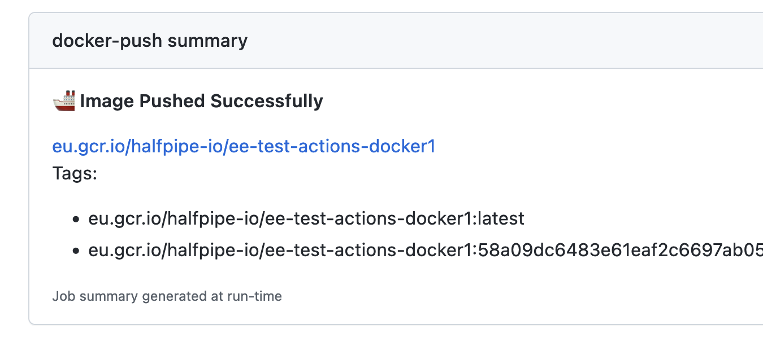Viewport: 763px width, 351px height.
Task: Click the 'Job summary generated at run-time' text
Action: tap(167, 296)
